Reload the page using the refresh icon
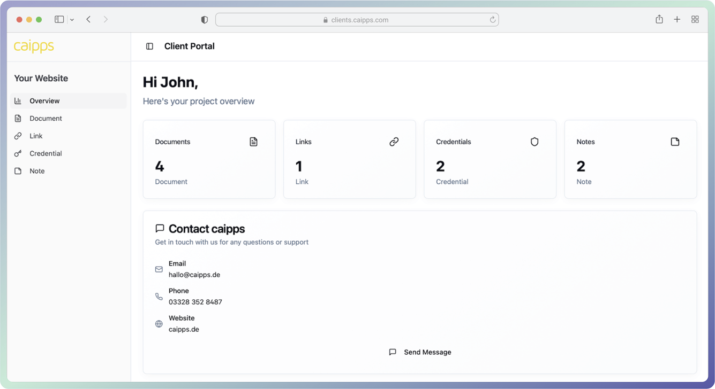Viewport: 715px width, 389px height. pos(492,20)
